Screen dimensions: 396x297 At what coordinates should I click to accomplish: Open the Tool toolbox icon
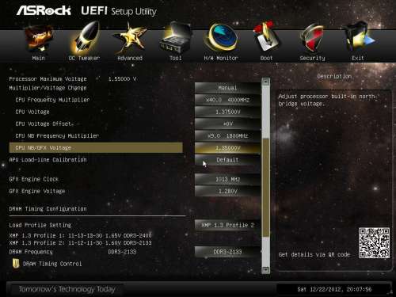tap(176, 38)
